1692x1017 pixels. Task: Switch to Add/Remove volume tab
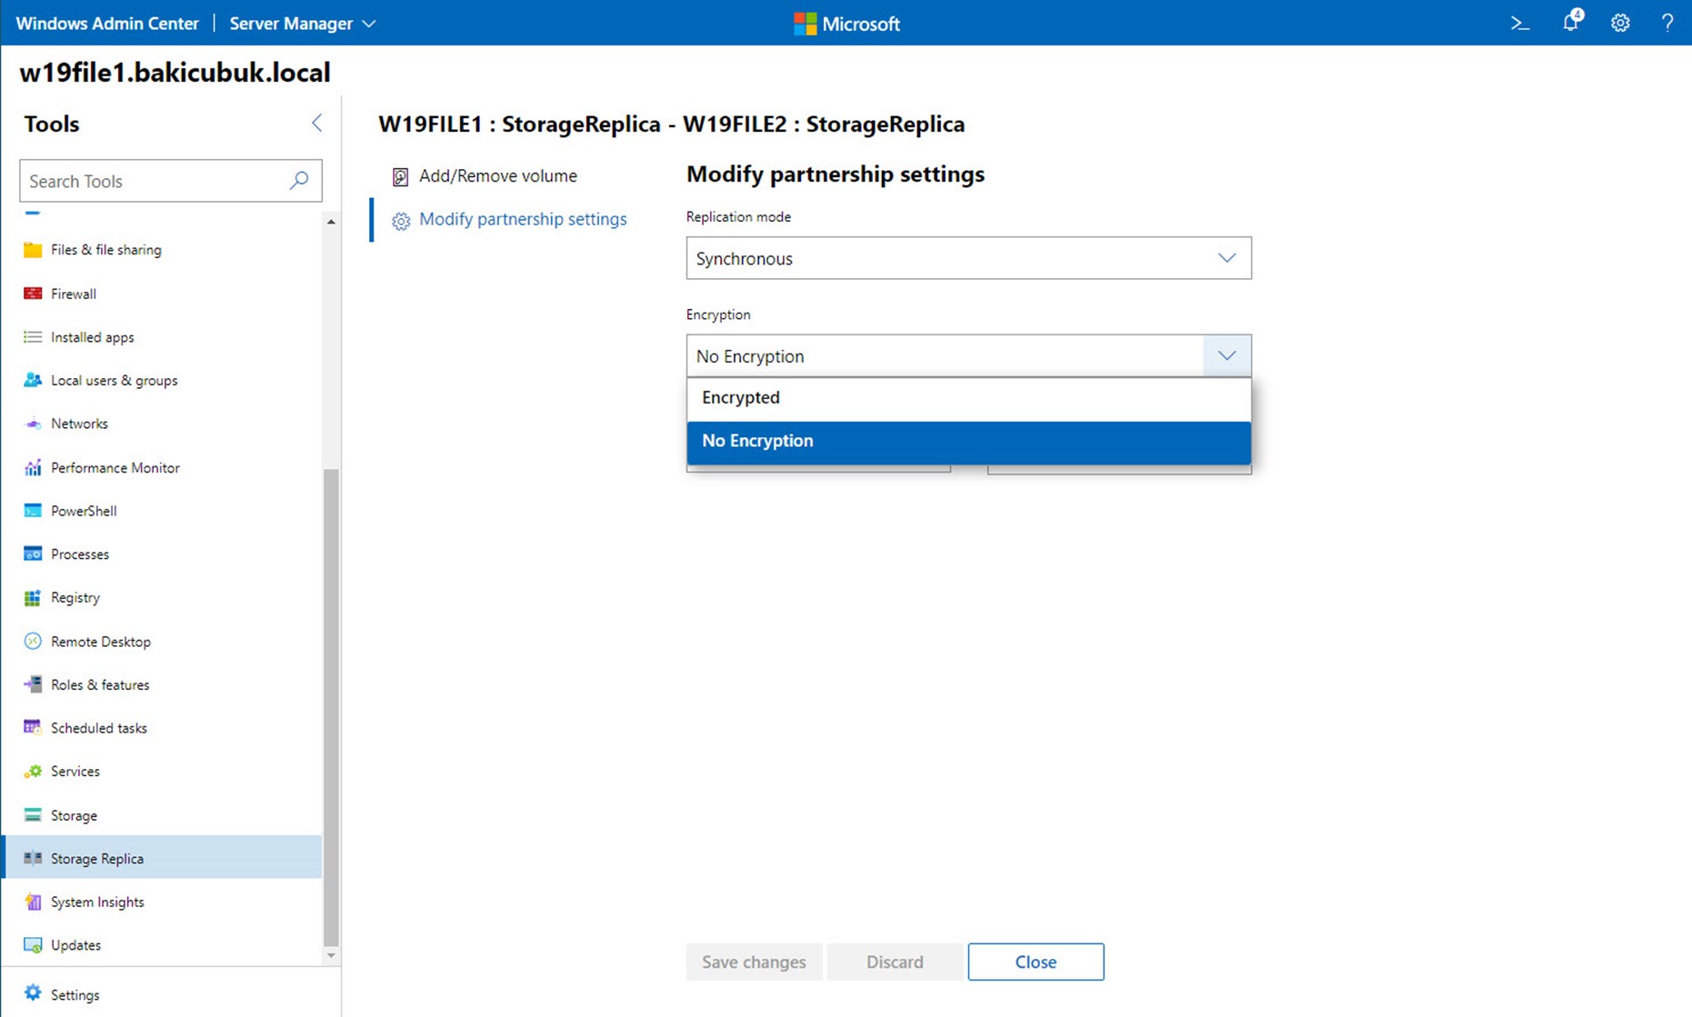(497, 176)
